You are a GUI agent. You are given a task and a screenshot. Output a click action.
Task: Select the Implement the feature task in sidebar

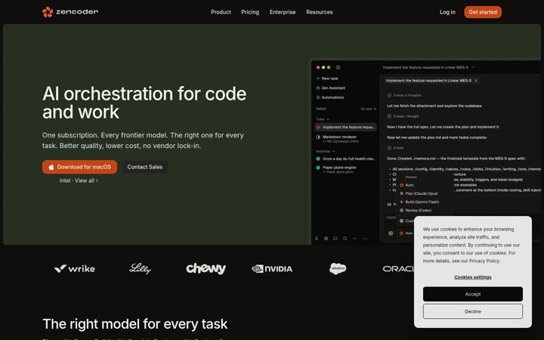[345, 127]
